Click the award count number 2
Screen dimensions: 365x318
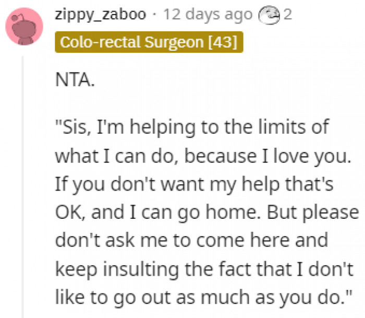pos(287,15)
